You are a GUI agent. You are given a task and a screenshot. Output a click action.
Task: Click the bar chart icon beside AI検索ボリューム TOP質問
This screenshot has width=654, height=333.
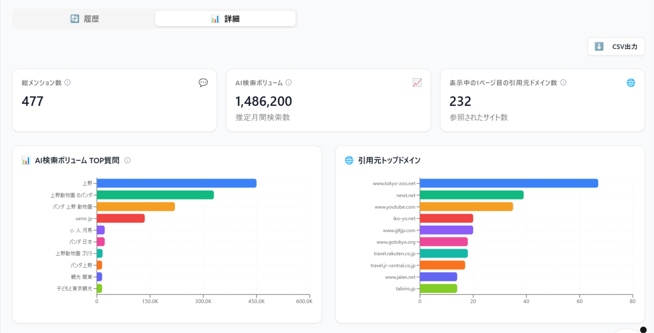(x=26, y=160)
